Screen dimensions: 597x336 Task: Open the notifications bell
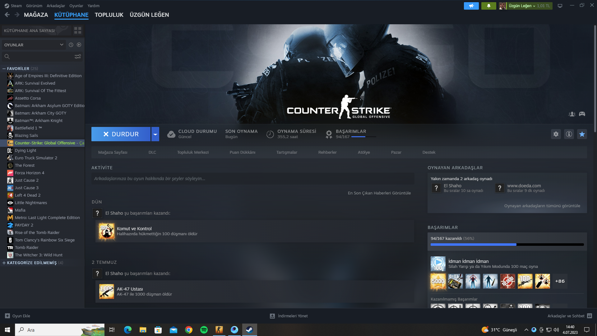pyautogui.click(x=489, y=6)
